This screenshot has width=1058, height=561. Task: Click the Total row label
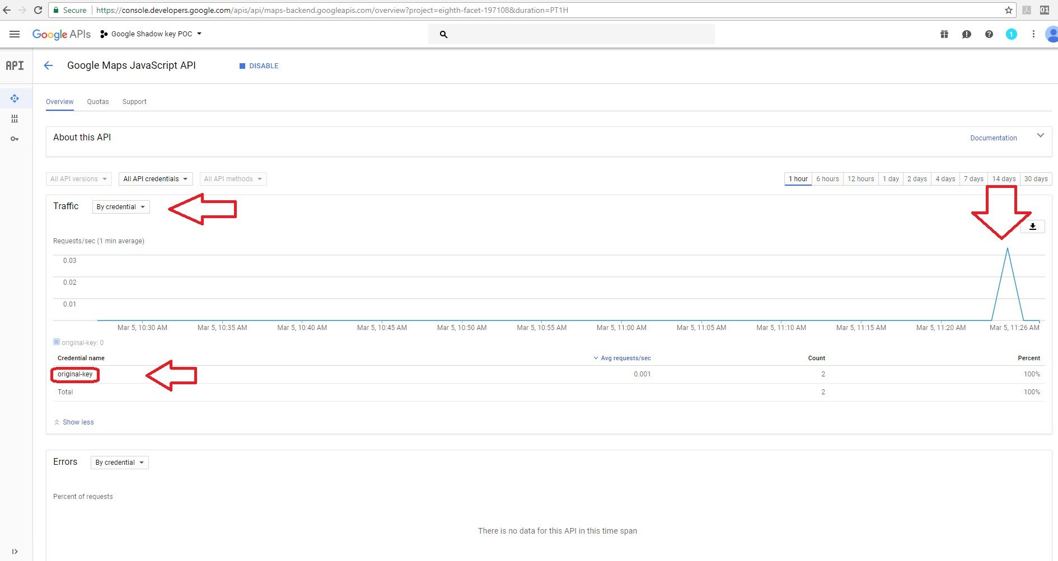(x=65, y=392)
